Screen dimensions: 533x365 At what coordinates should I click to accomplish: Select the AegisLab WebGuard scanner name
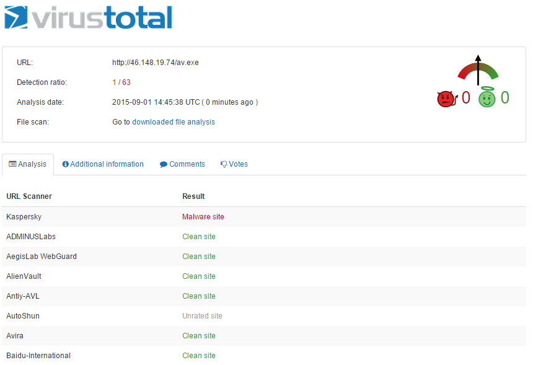(42, 257)
